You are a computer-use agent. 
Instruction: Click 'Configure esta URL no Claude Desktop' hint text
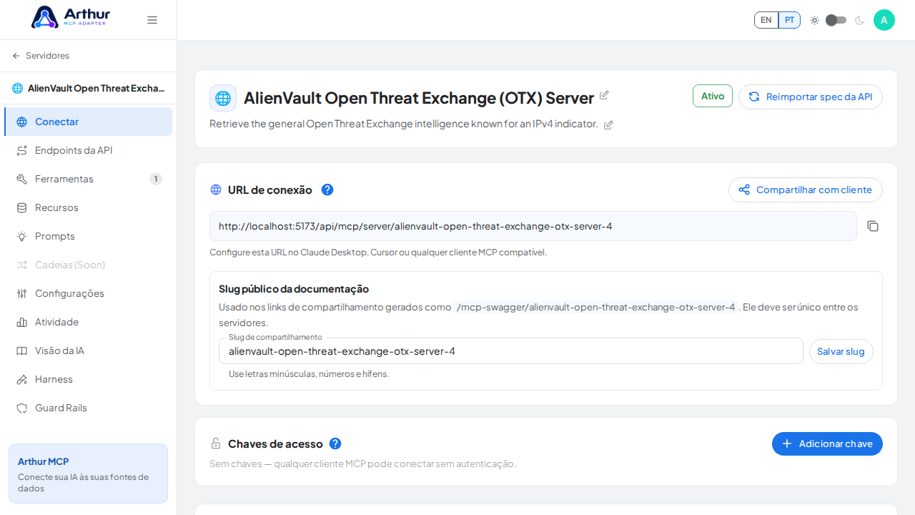(x=378, y=252)
